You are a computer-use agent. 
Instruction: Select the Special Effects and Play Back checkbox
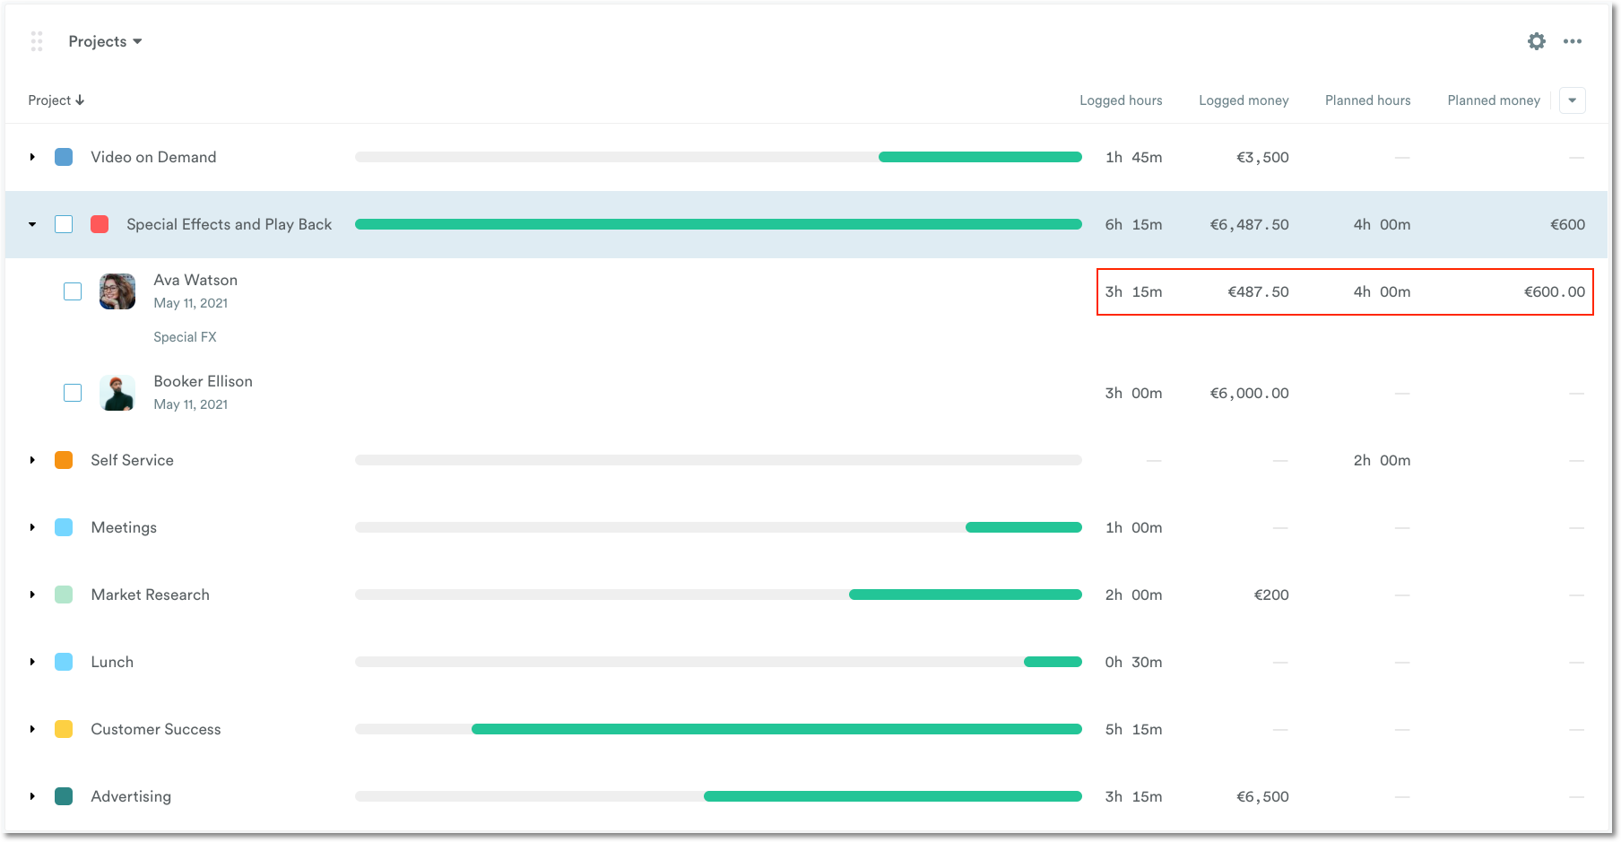(x=64, y=224)
